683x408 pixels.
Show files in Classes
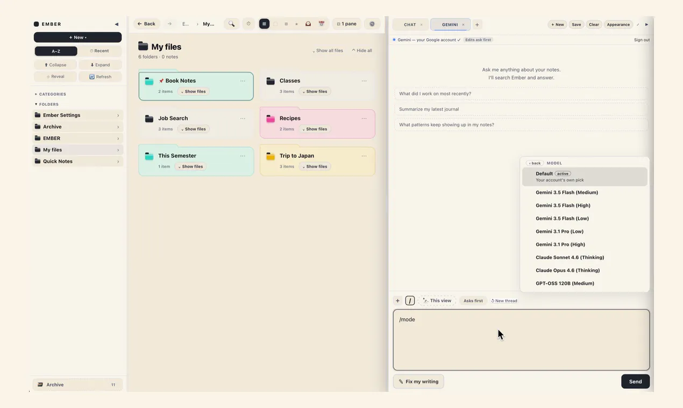coord(315,91)
